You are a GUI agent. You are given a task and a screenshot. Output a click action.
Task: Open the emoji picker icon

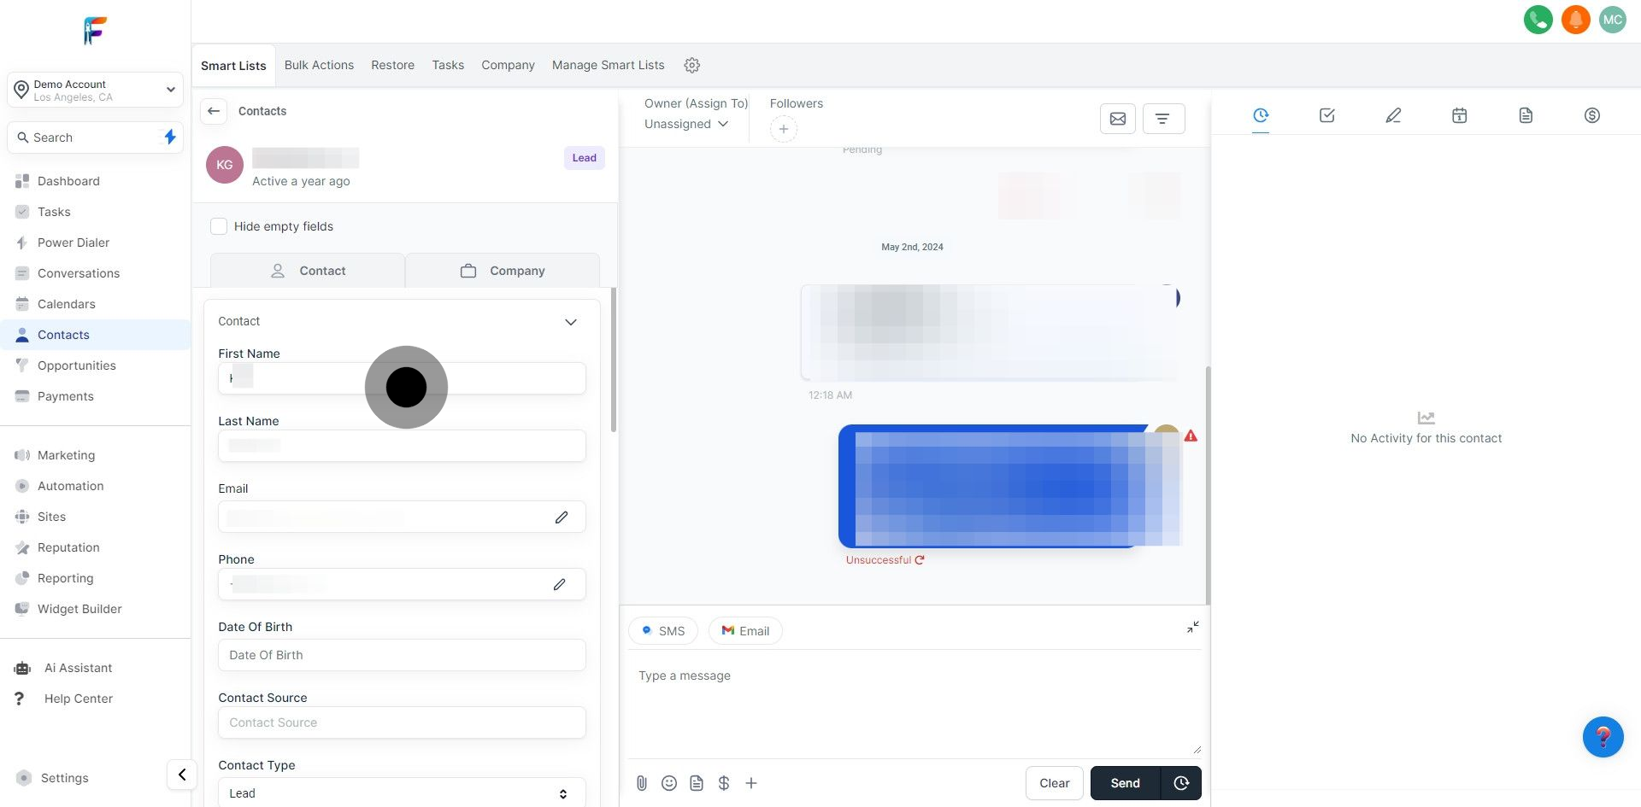tap(669, 783)
